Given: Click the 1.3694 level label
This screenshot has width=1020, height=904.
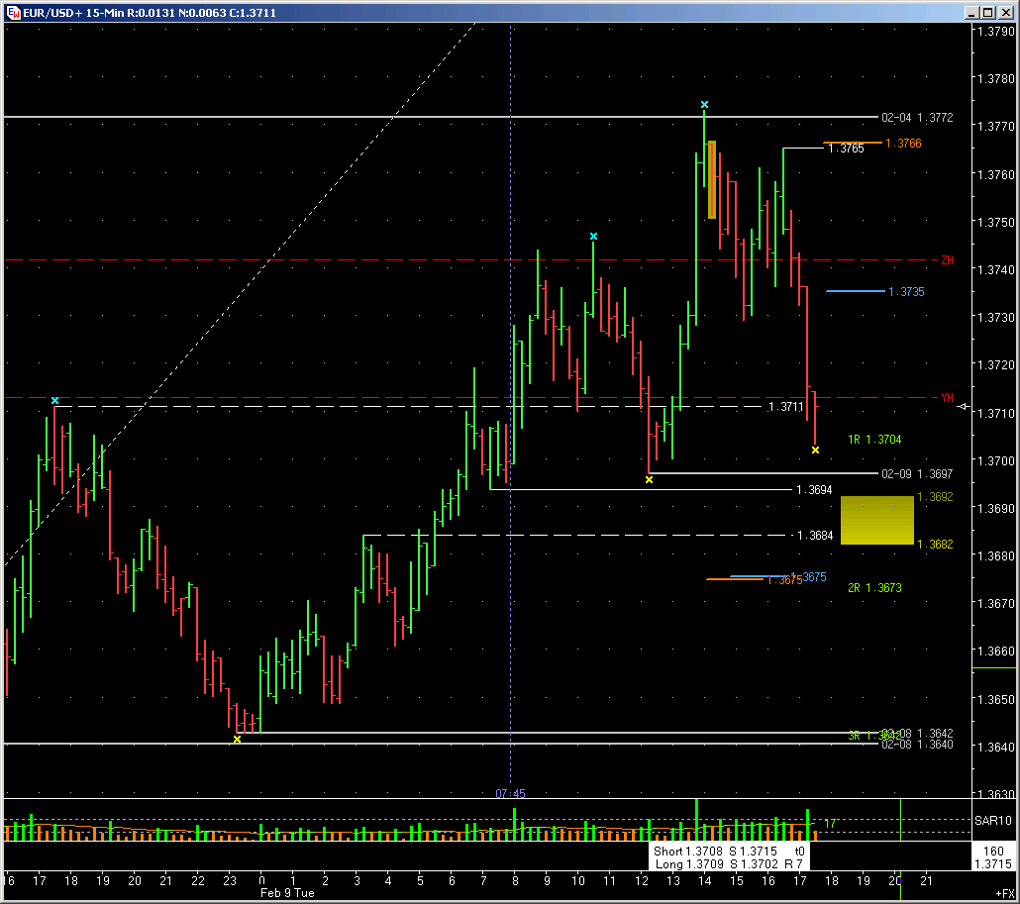Looking at the screenshot, I should pos(814,490).
